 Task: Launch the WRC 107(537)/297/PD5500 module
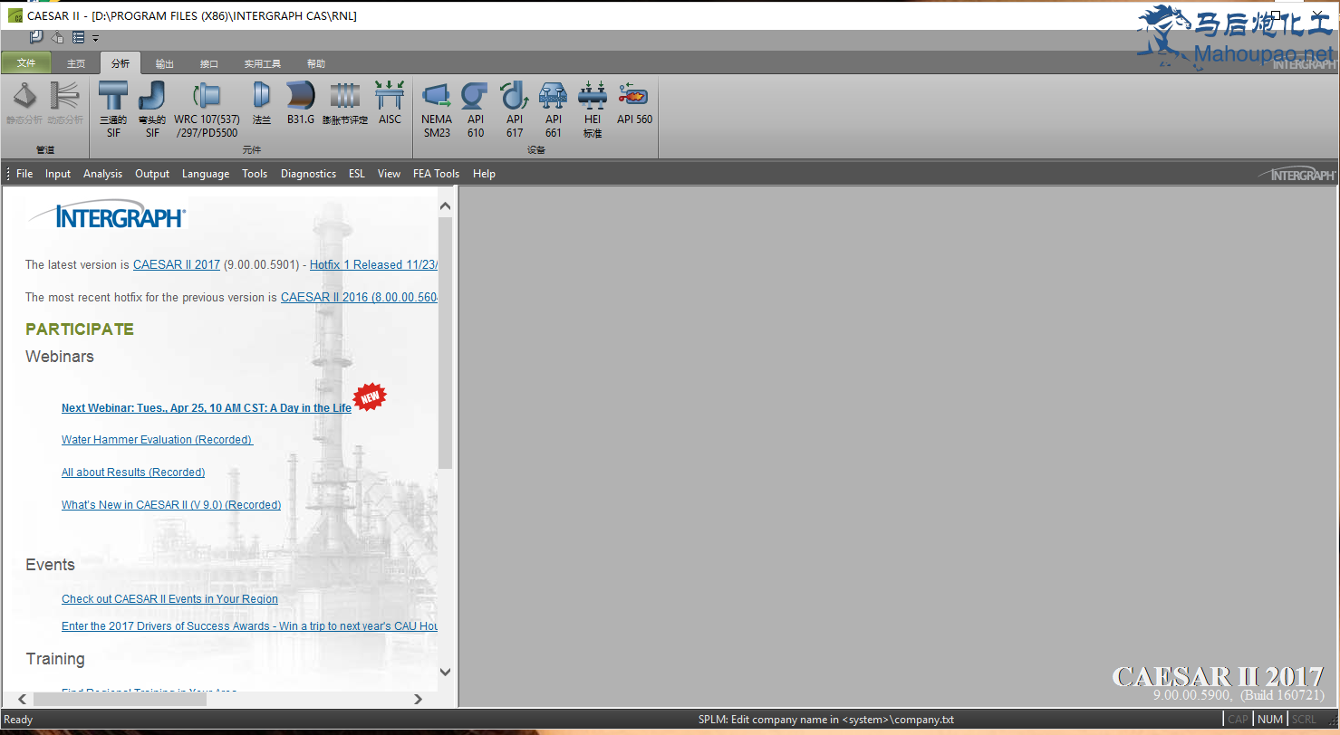click(207, 110)
